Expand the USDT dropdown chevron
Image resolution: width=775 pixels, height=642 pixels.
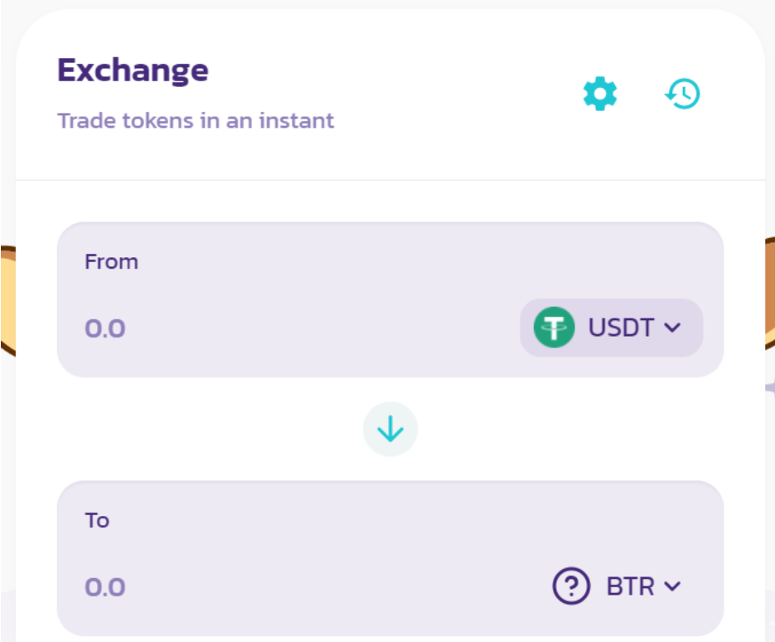click(x=672, y=328)
